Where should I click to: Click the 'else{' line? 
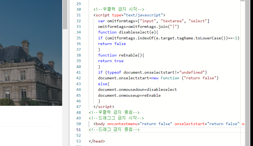click(104, 84)
